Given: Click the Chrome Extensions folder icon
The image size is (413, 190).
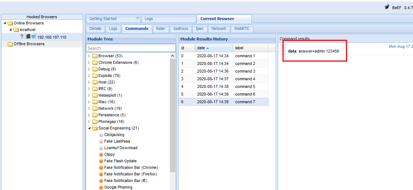Looking at the screenshot, I should point(94,63).
